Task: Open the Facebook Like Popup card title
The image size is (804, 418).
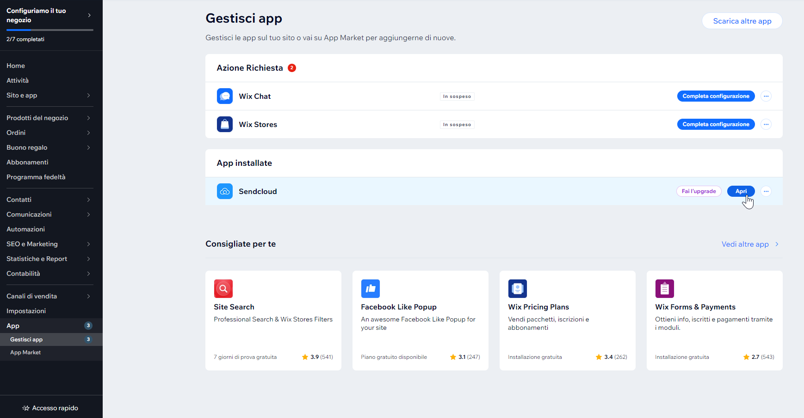Action: 399,307
